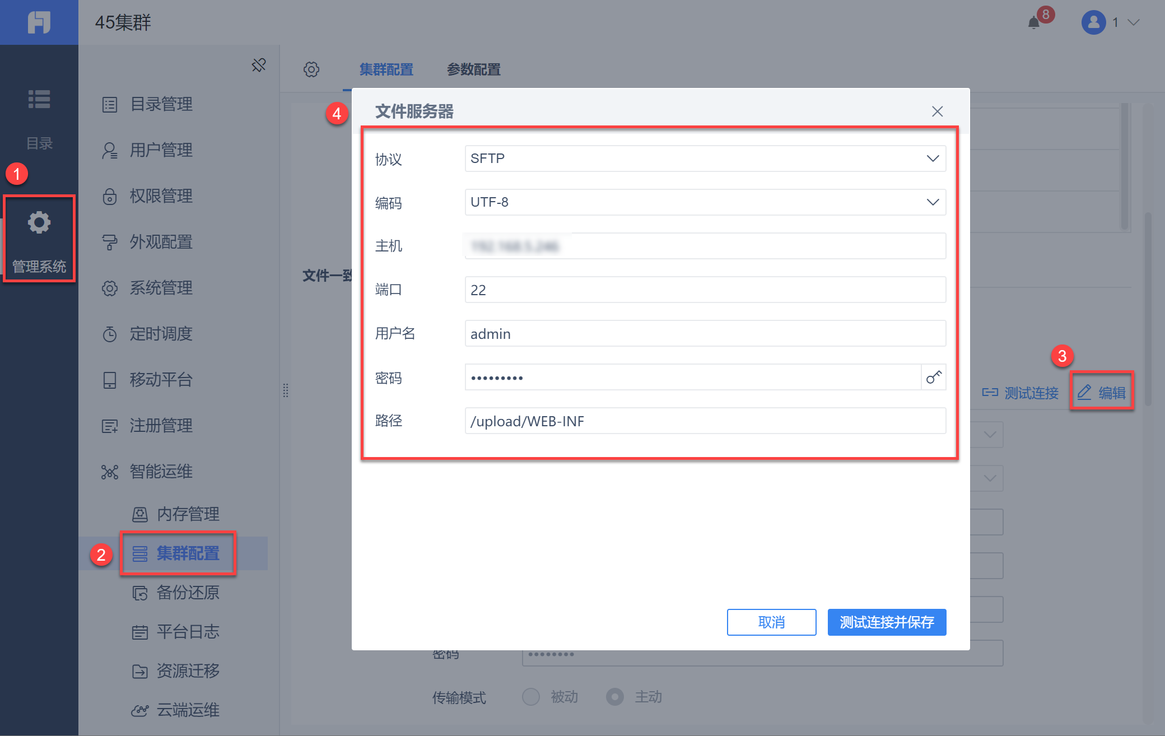The width and height of the screenshot is (1165, 736).
Task: Switch to the 参数配置 tab
Action: [473, 69]
